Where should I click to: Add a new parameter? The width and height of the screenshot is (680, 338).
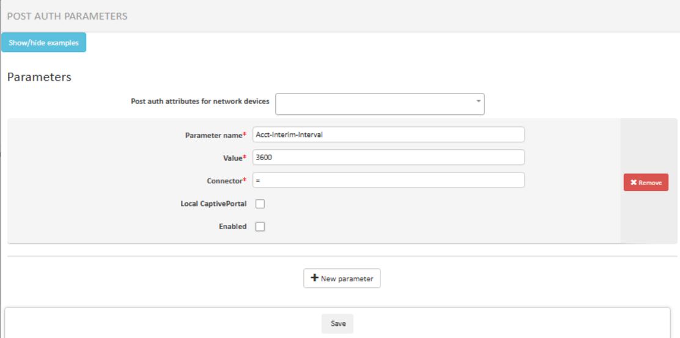point(342,278)
